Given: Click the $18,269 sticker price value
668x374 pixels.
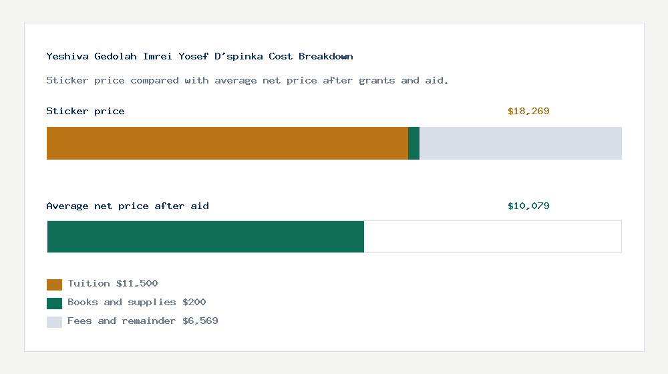Looking at the screenshot, I should [x=528, y=112].
